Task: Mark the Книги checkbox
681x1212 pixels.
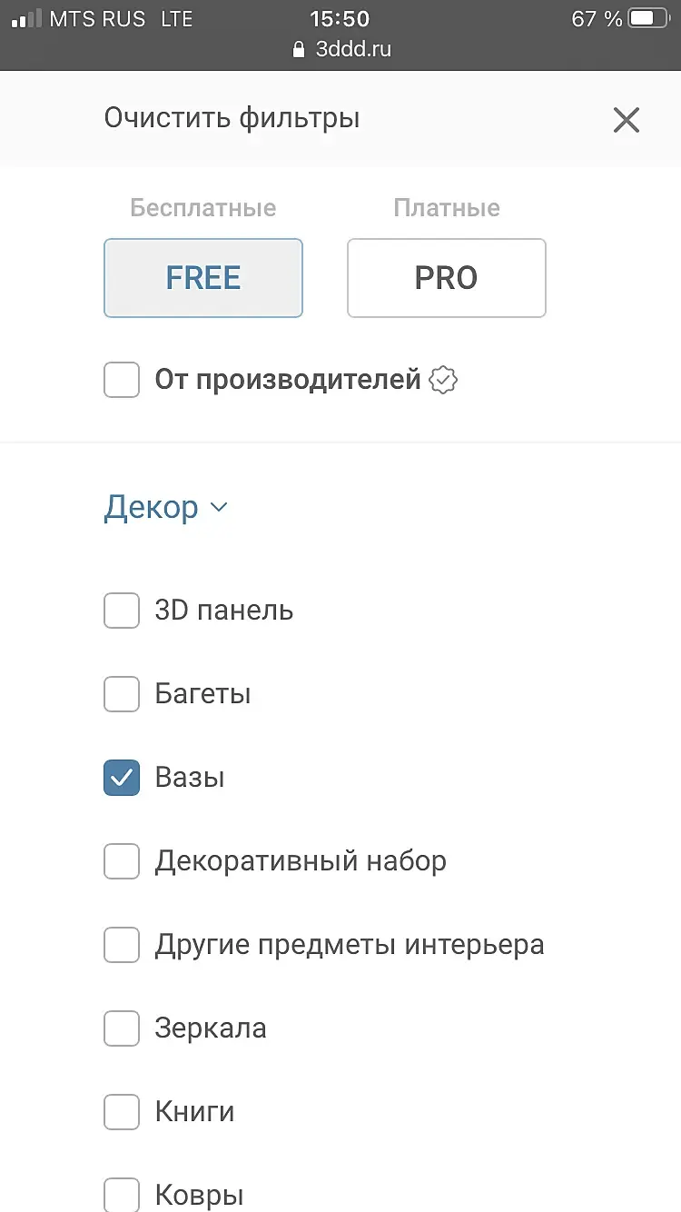Action: pyautogui.click(x=122, y=1112)
